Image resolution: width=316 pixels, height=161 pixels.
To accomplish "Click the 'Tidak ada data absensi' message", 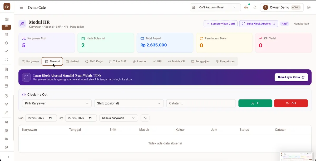I will click(x=165, y=143).
